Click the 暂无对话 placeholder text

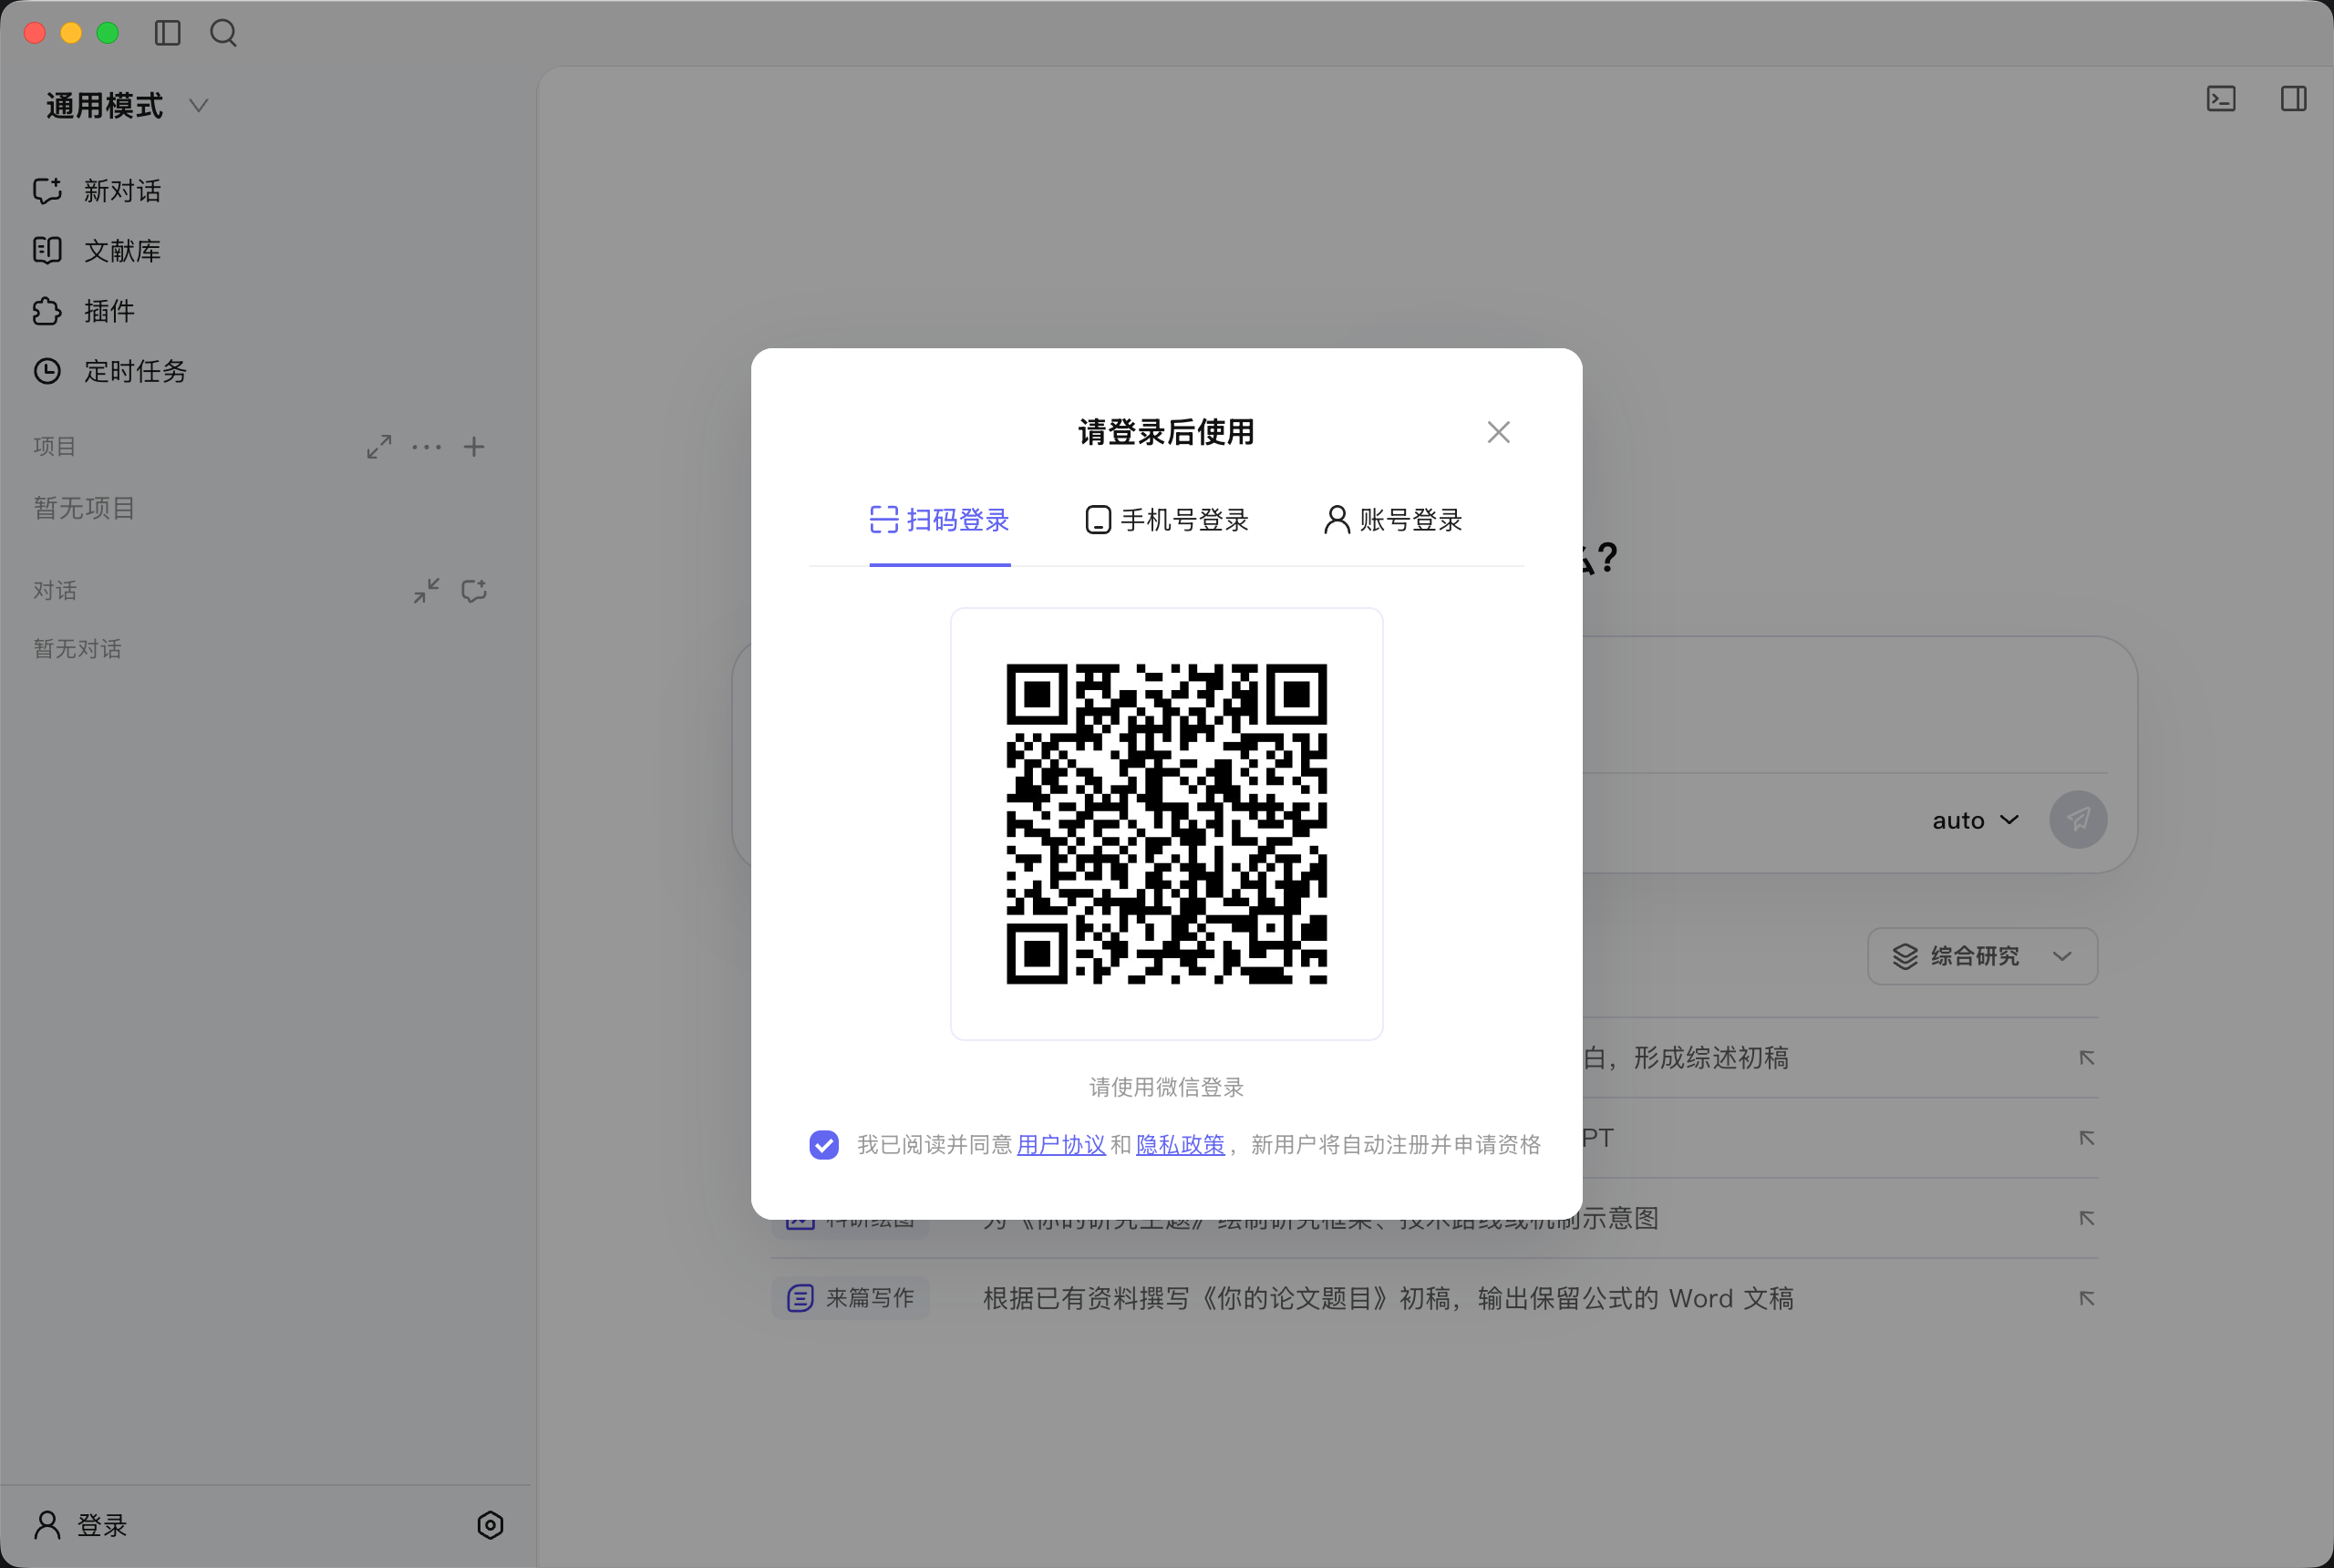click(x=77, y=649)
